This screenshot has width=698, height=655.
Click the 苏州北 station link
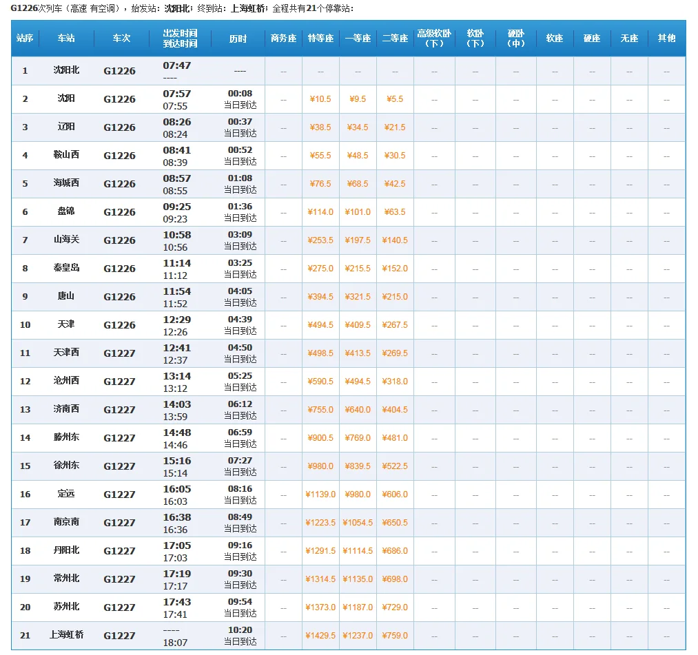pyautogui.click(x=67, y=607)
